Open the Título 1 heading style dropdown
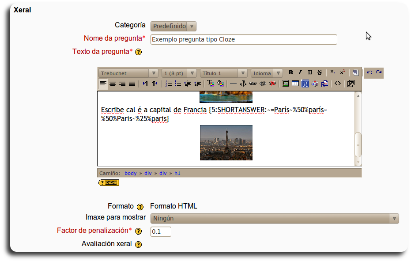The width and height of the screenshot is (411, 262). (224, 73)
